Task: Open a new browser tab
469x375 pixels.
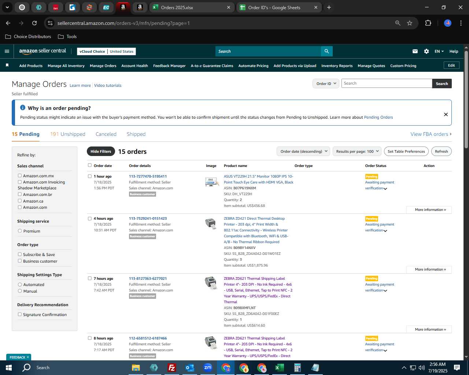Action: coord(329,7)
